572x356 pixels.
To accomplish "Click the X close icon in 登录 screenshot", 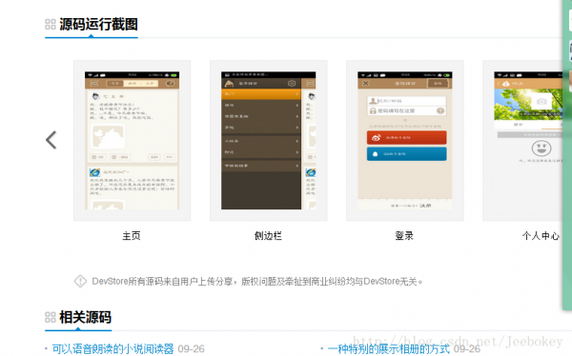I will pyautogui.click(x=365, y=84).
